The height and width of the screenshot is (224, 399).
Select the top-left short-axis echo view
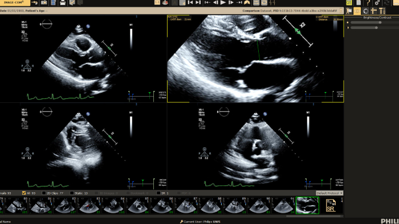click(83, 59)
